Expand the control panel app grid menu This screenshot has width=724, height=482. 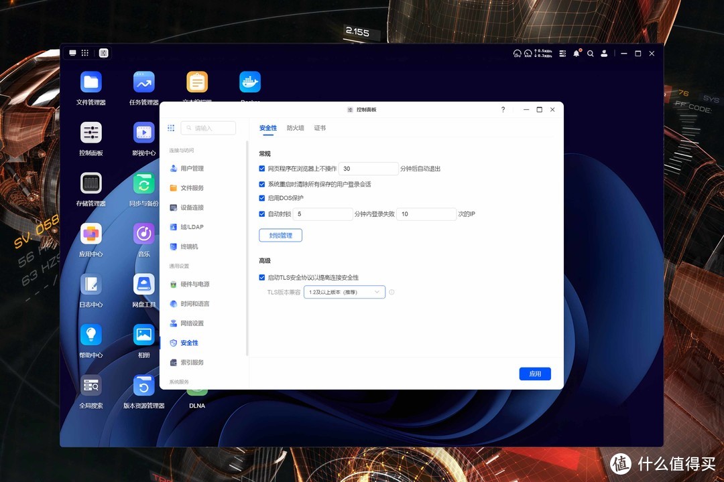[171, 128]
